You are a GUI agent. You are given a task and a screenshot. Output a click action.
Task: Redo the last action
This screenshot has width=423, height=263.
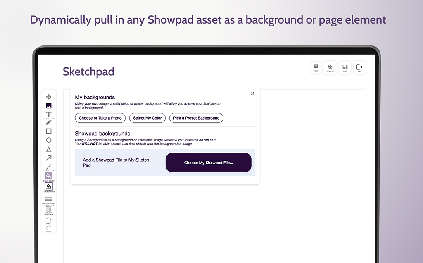point(49,228)
